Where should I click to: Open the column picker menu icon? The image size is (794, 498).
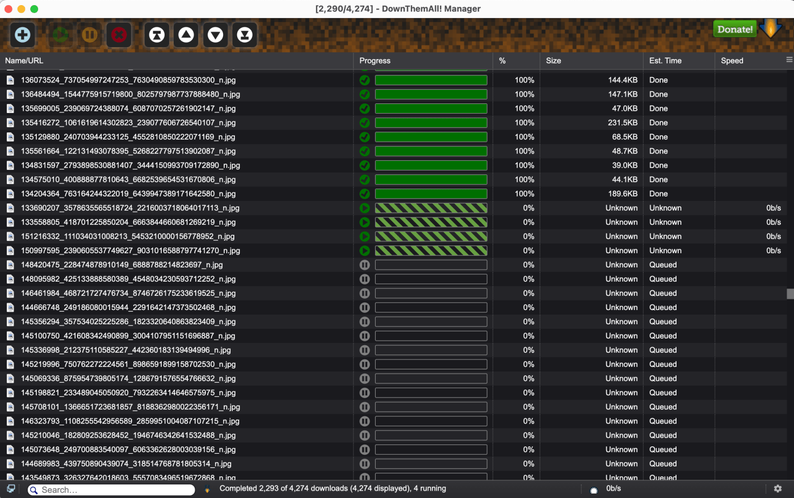(789, 60)
